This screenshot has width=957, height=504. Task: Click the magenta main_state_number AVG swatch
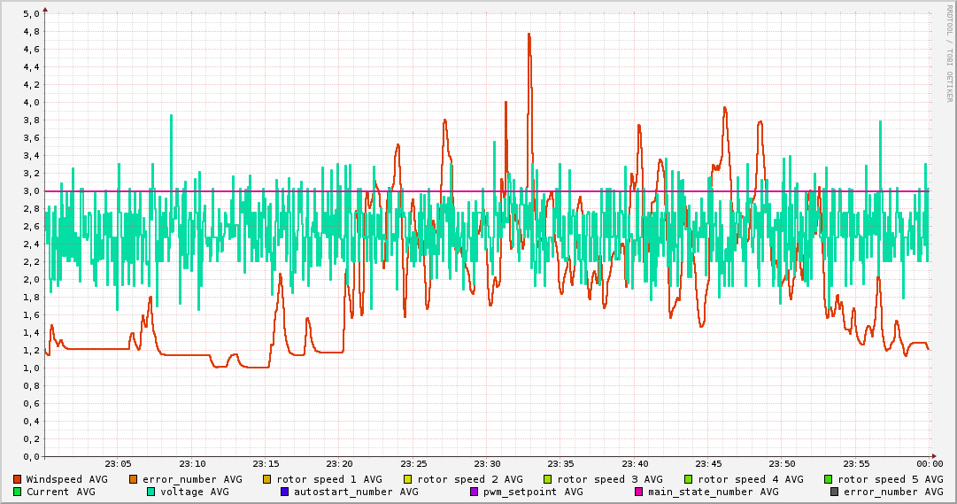pos(639,492)
